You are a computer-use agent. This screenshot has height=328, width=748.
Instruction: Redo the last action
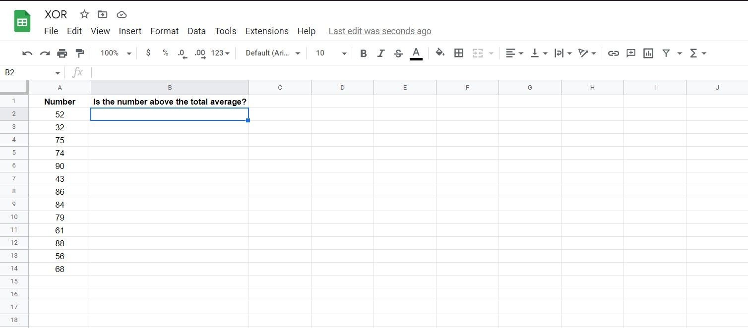point(45,53)
